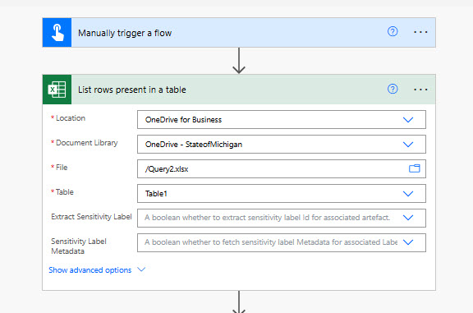Click the Sensitivity Label Metadata label

tap(79, 246)
